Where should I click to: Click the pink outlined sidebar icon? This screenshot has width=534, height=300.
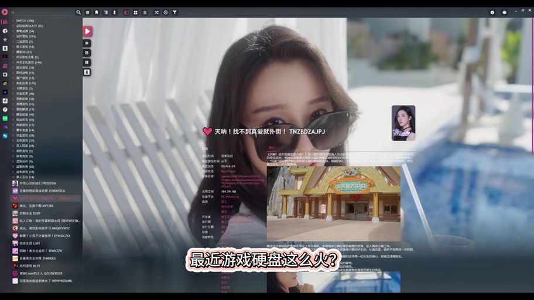pos(5,65)
